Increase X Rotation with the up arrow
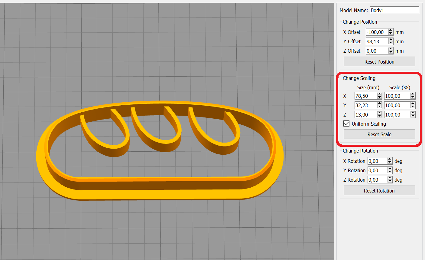 click(x=390, y=159)
